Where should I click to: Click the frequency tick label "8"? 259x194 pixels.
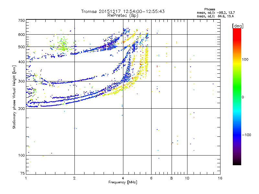pyautogui.click(x=172, y=178)
